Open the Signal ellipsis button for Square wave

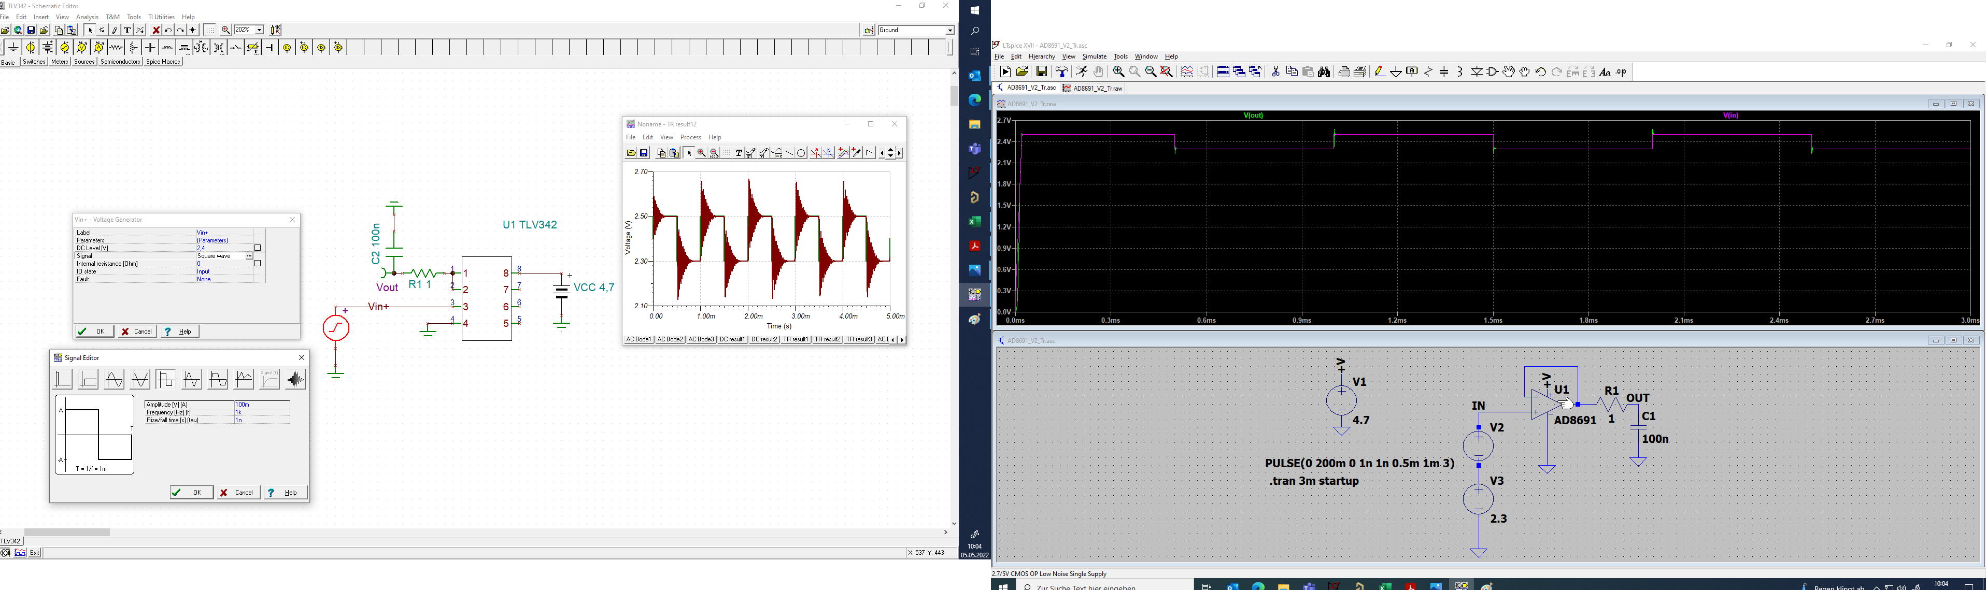(x=249, y=256)
